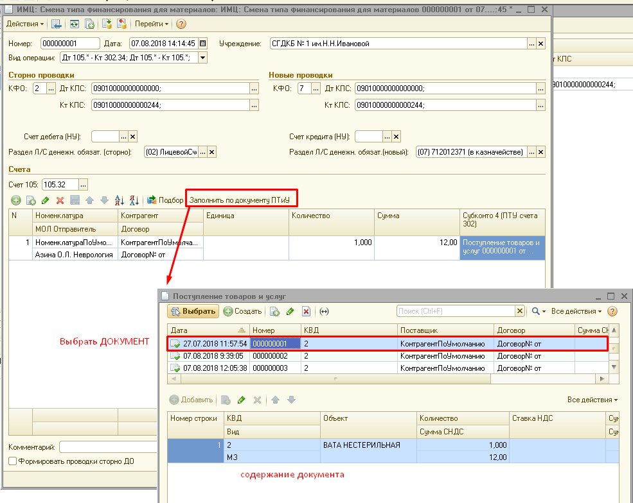Open the Действия menu
The width and height of the screenshot is (633, 503).
click(x=25, y=24)
